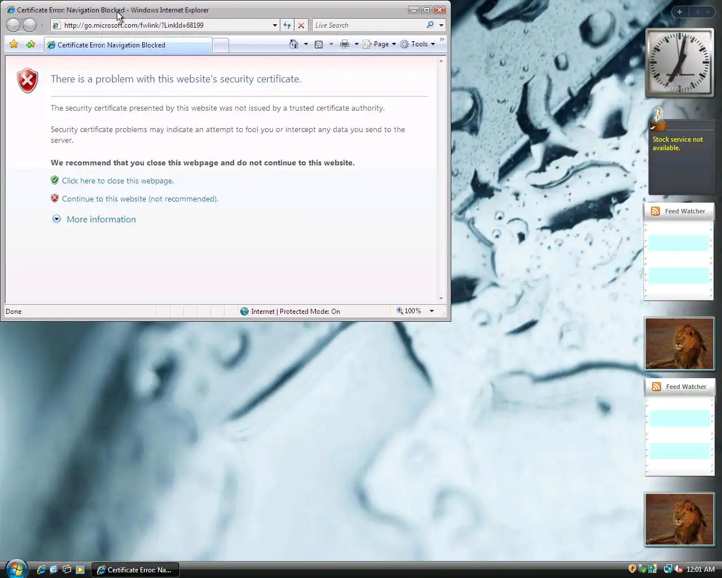Click the green shield icon beside close webpage link
Image resolution: width=722 pixels, height=578 pixels.
click(x=55, y=180)
